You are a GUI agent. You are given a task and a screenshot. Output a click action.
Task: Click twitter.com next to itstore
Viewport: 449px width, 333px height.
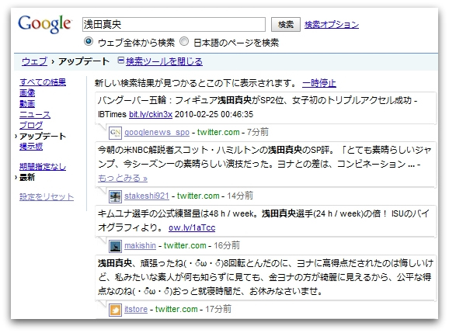coord(176,309)
